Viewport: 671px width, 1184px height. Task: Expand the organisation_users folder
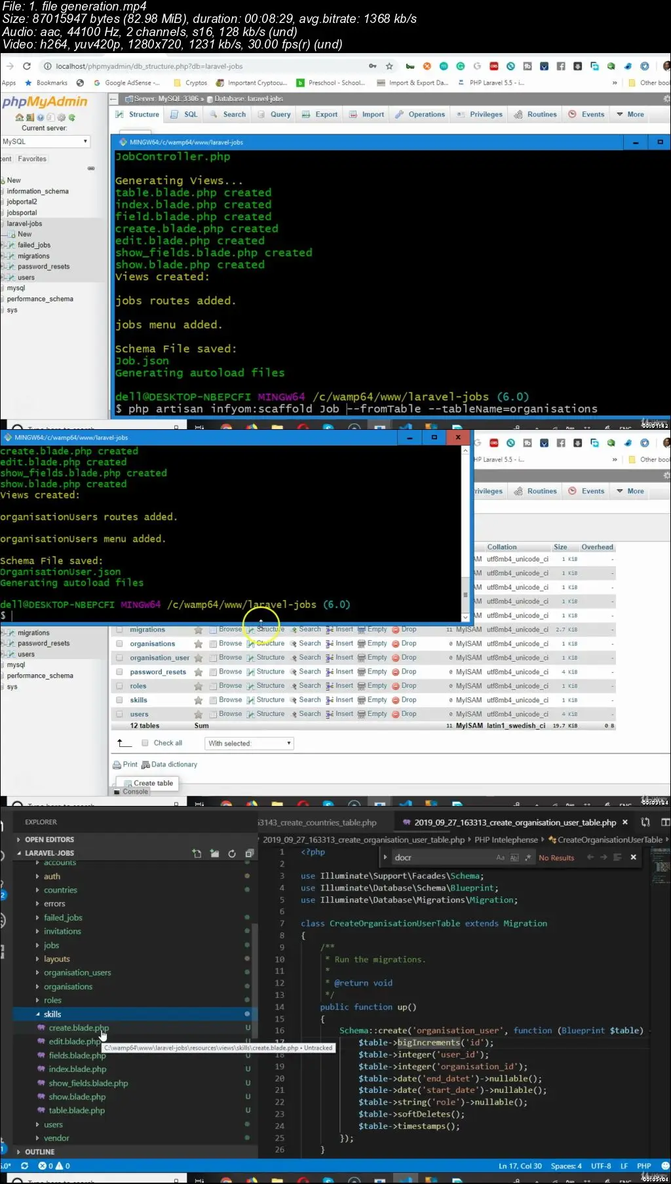(x=77, y=973)
